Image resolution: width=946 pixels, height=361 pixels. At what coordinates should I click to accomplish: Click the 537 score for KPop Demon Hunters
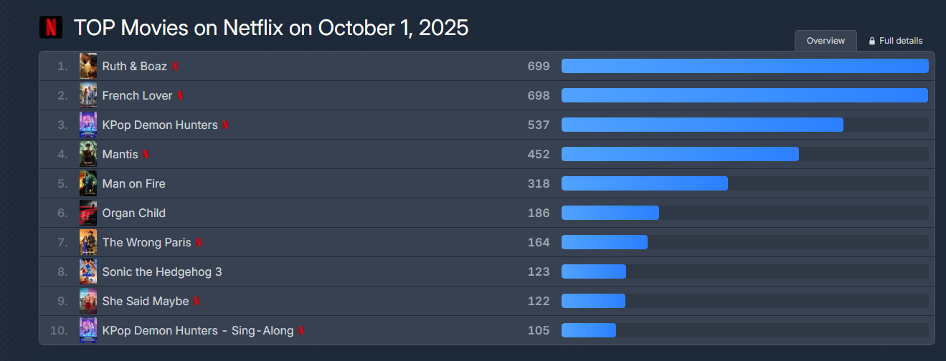click(x=538, y=125)
